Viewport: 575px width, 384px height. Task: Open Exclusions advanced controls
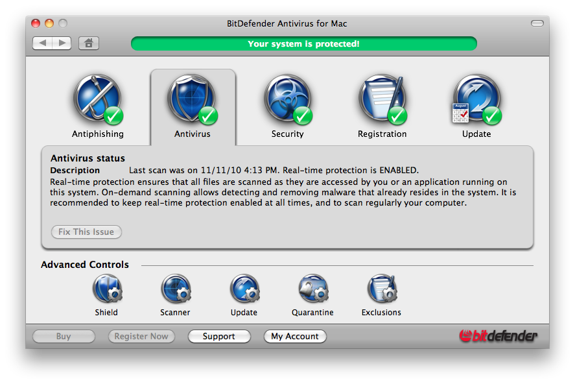coord(382,289)
